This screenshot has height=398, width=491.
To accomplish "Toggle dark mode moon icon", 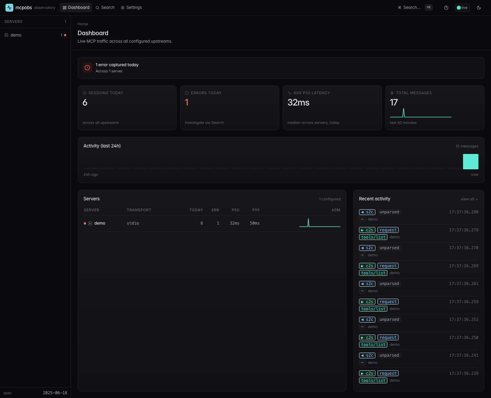I will [479, 8].
